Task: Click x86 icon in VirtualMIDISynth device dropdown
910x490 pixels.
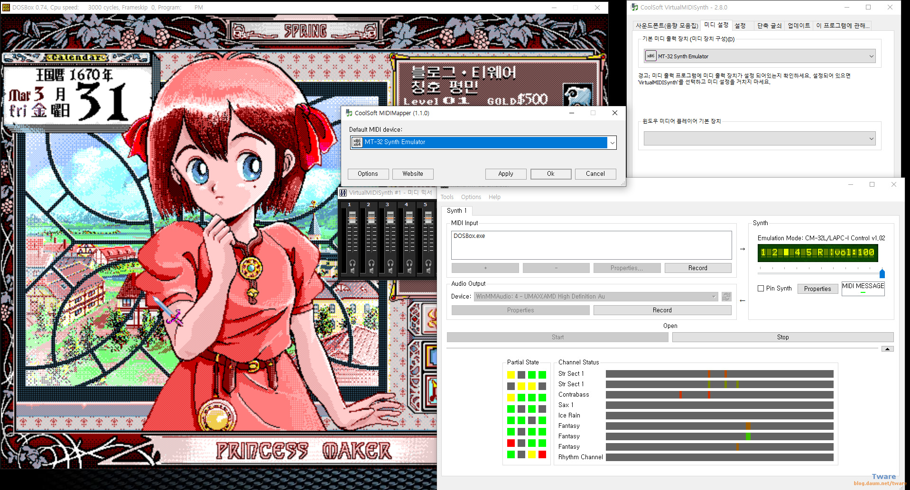Action: tap(650, 56)
